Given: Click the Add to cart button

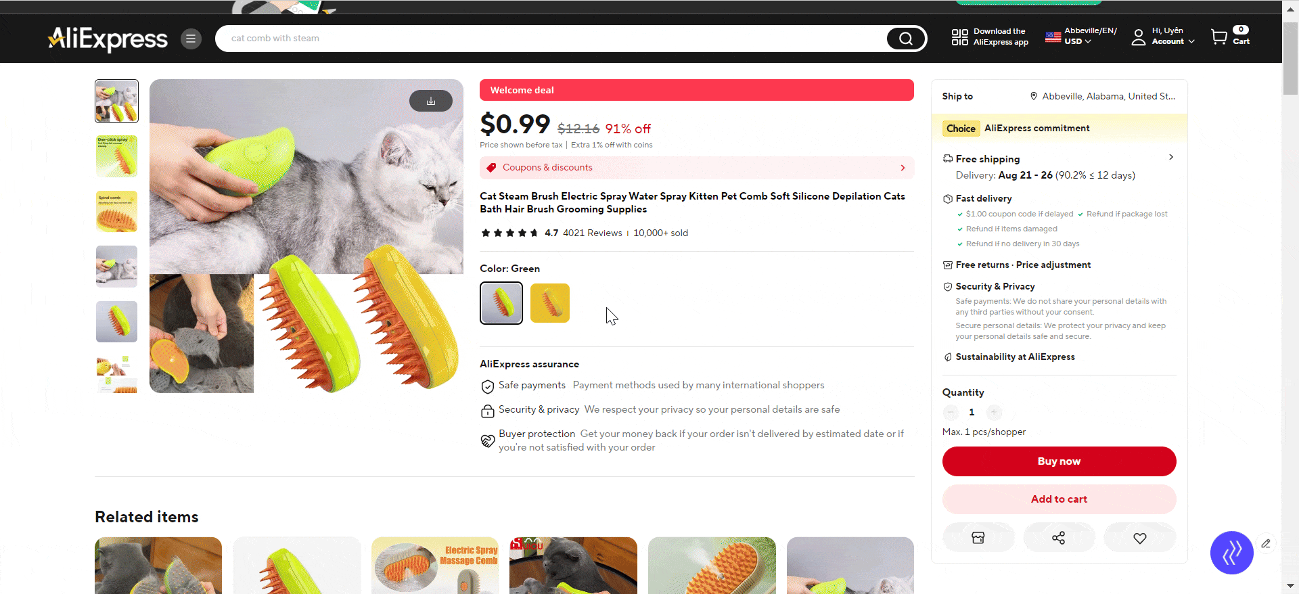Looking at the screenshot, I should tap(1059, 499).
